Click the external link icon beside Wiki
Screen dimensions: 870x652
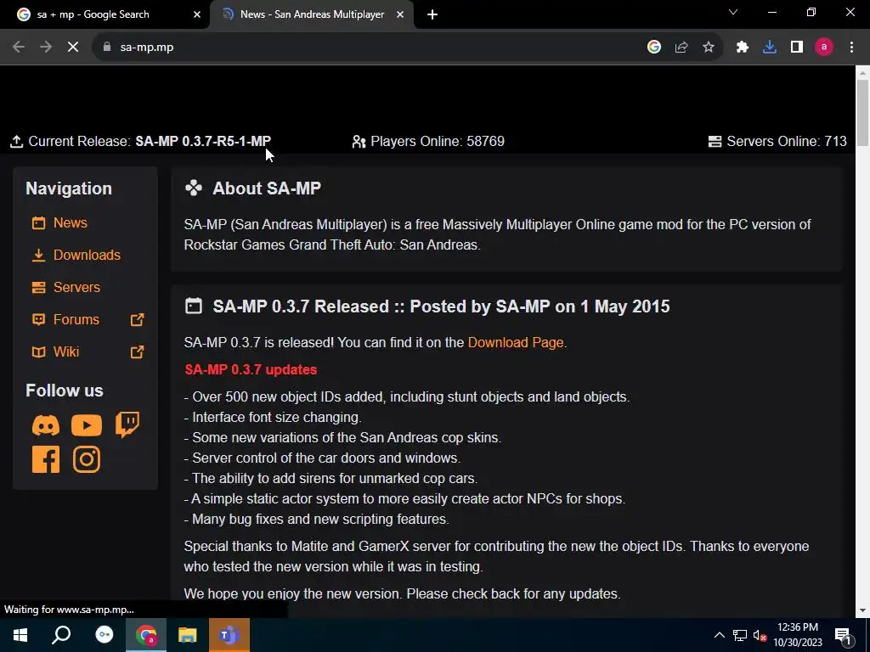[137, 352]
